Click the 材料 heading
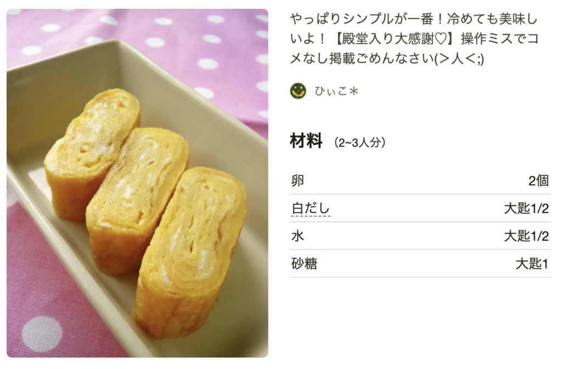Image resolution: width=562 pixels, height=369 pixels. pos(306,141)
